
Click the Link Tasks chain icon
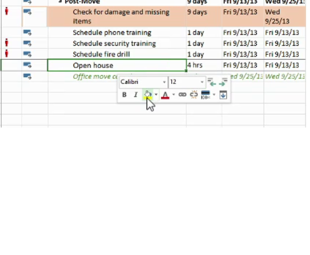tap(182, 95)
